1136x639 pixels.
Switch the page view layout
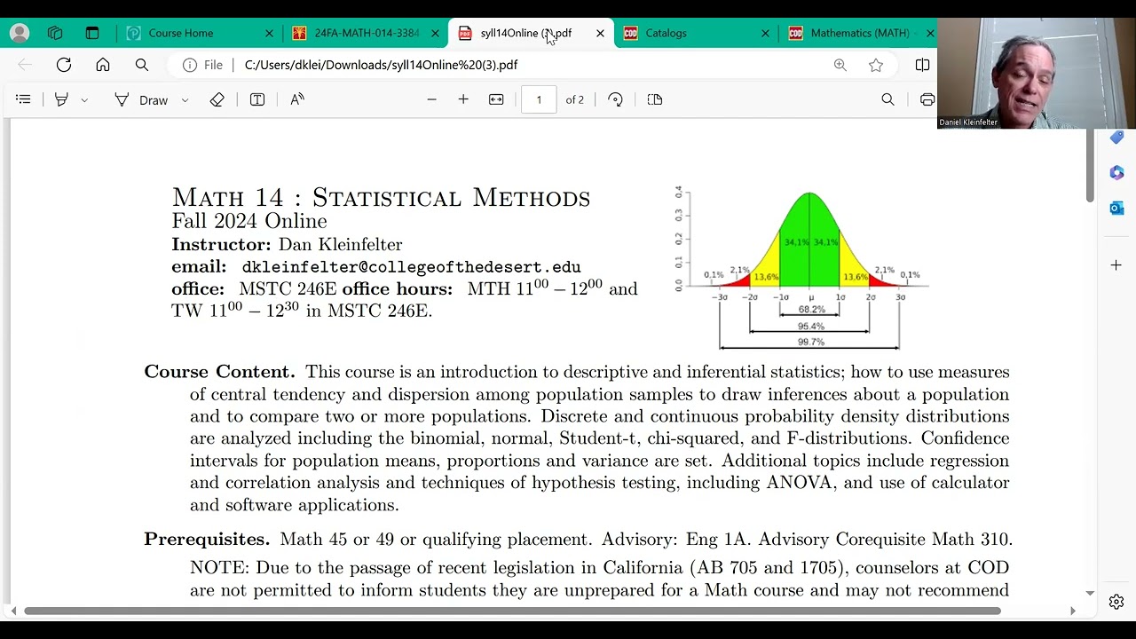coord(655,99)
